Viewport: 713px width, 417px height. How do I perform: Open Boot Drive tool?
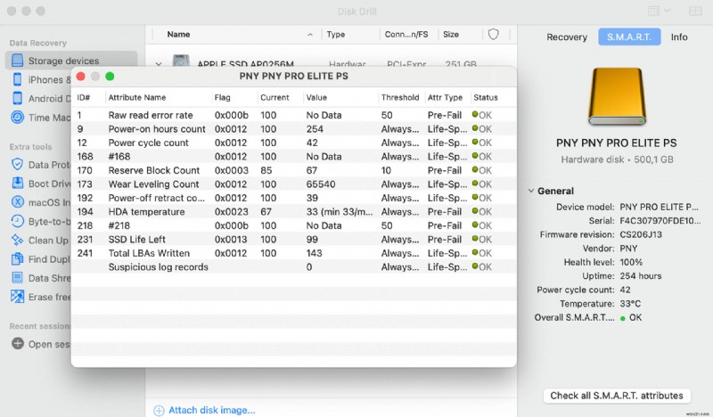pyautogui.click(x=42, y=184)
